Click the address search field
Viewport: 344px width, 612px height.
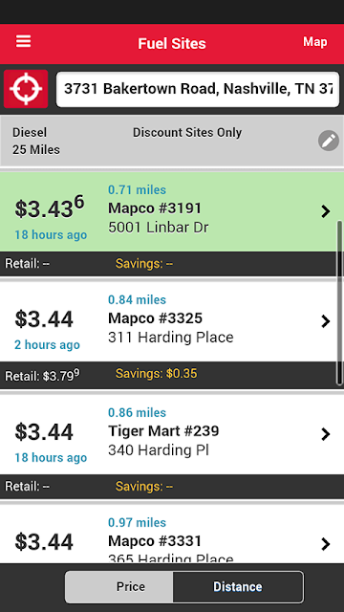(x=198, y=89)
